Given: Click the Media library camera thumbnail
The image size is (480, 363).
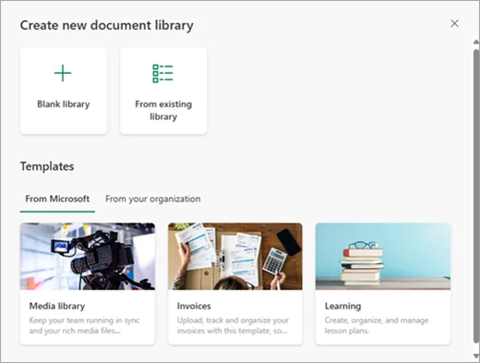Looking at the screenshot, I should [88, 257].
